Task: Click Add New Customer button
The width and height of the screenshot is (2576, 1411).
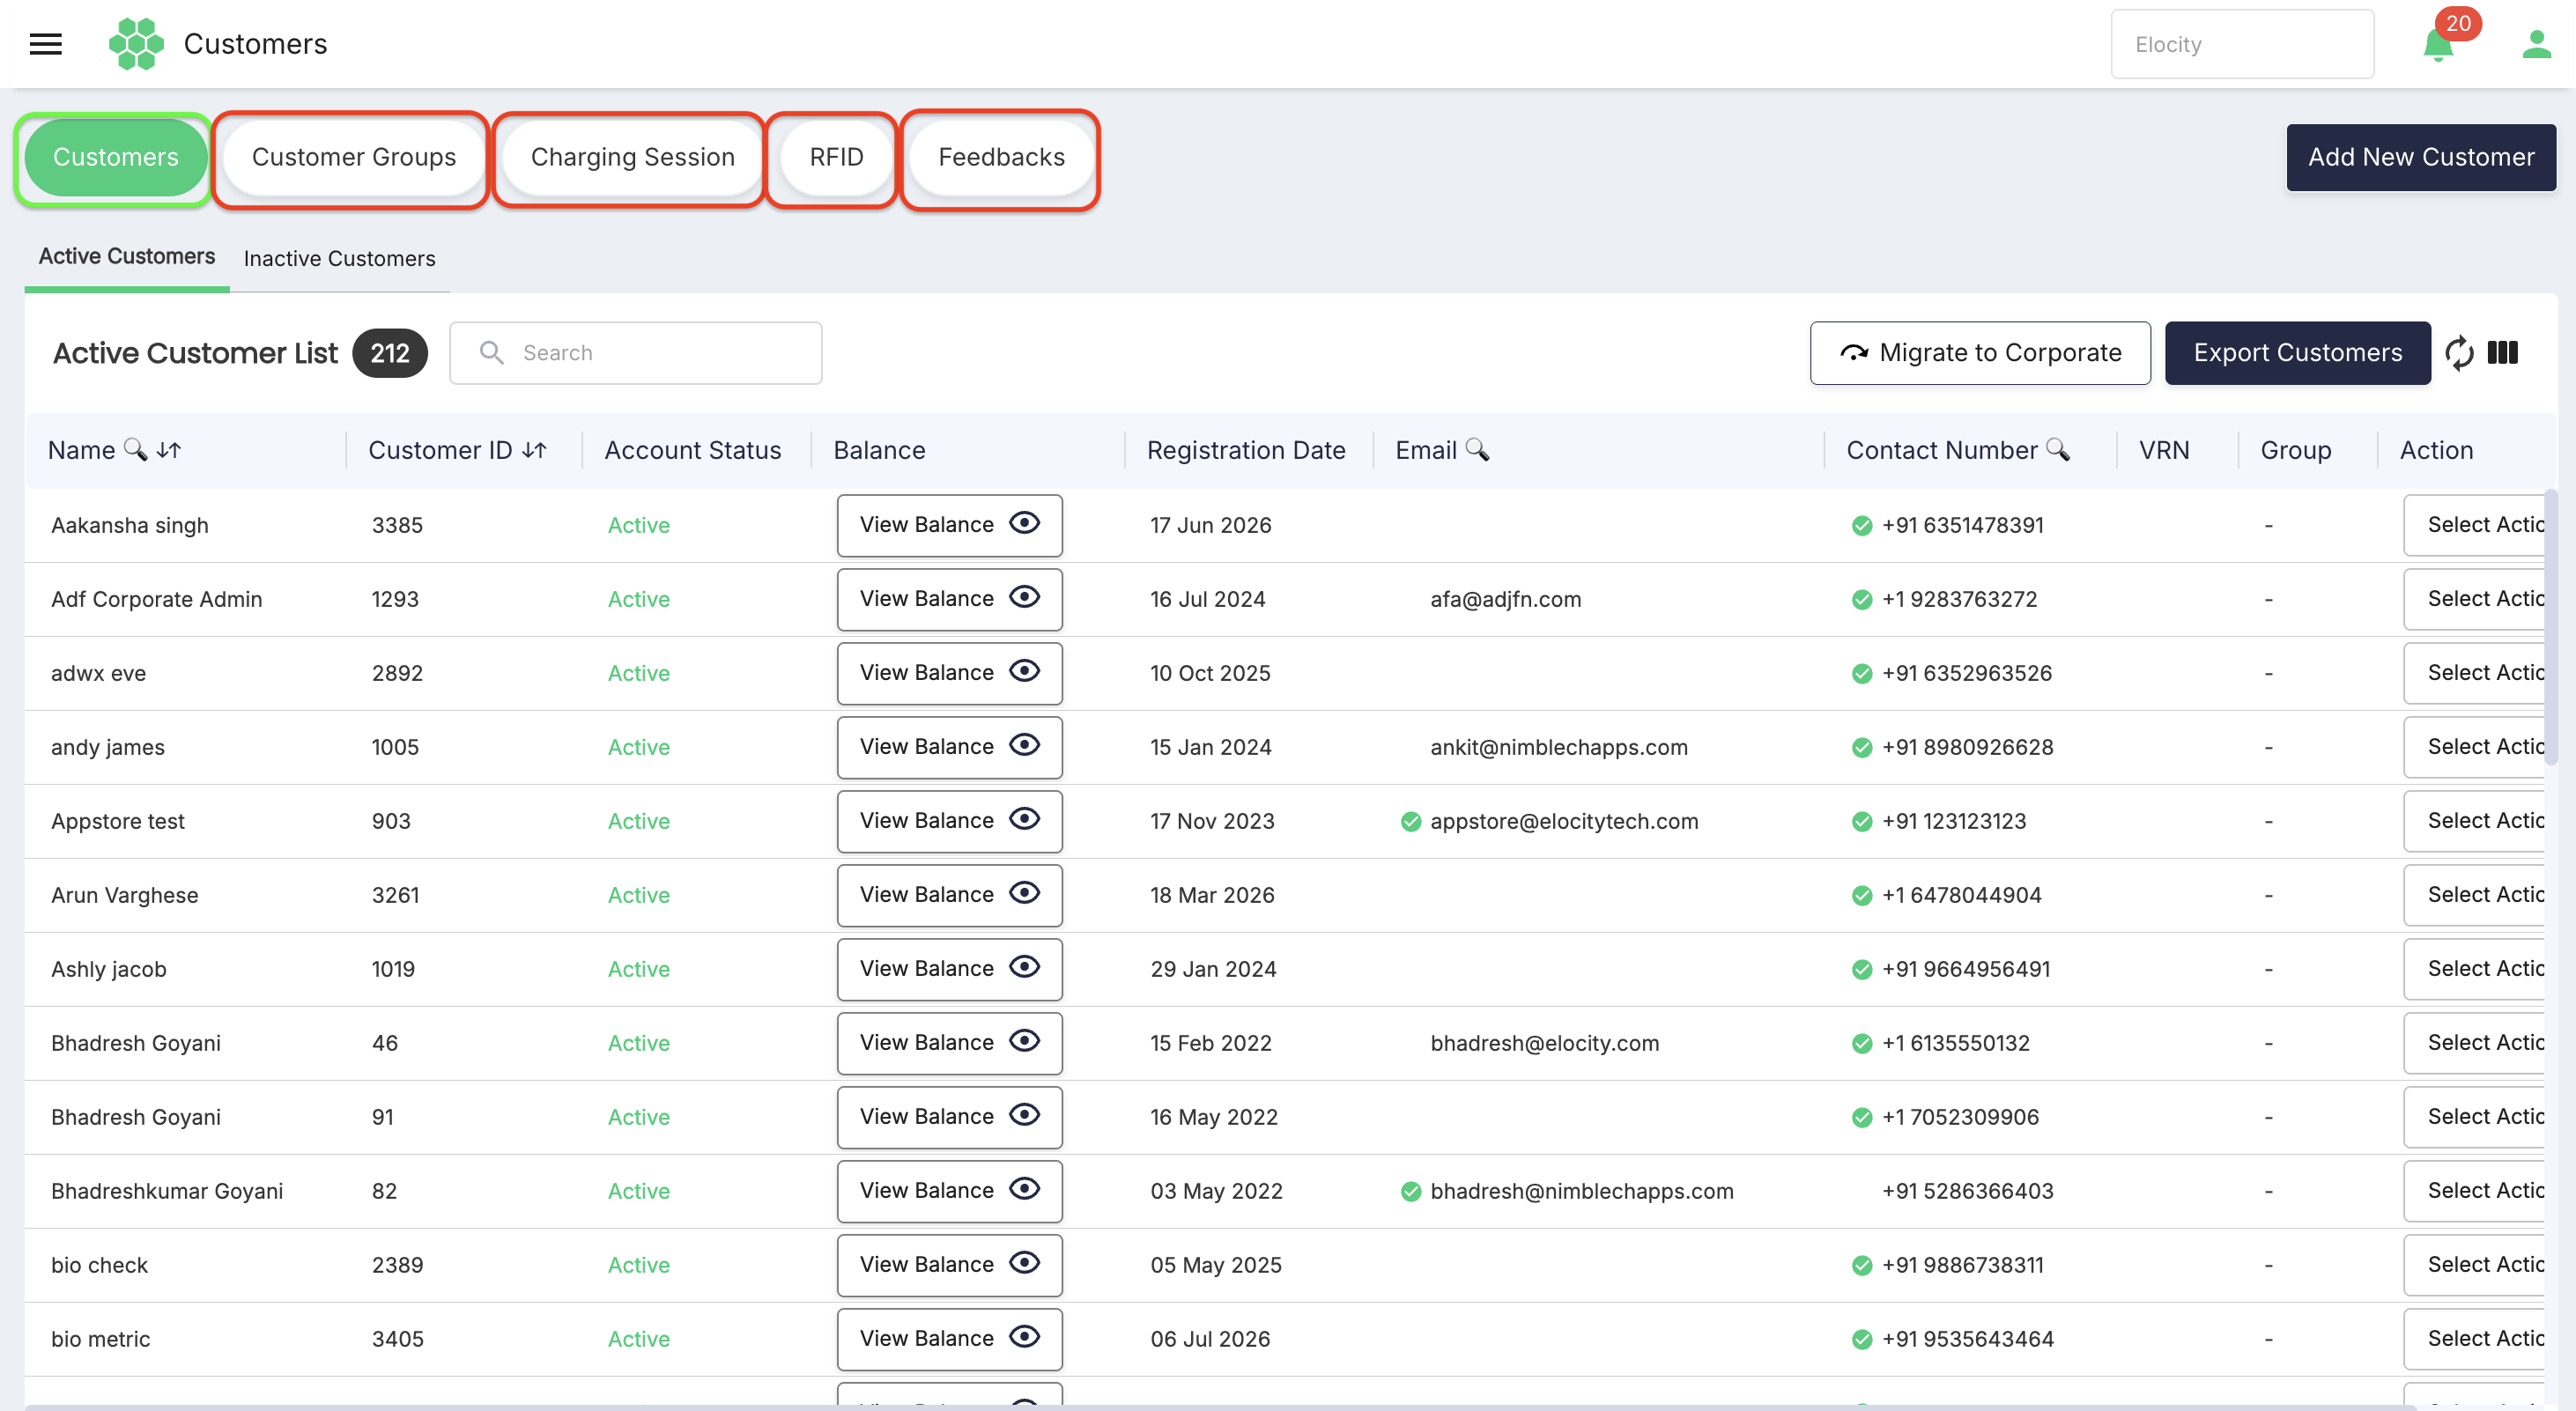Action: pyautogui.click(x=2421, y=158)
